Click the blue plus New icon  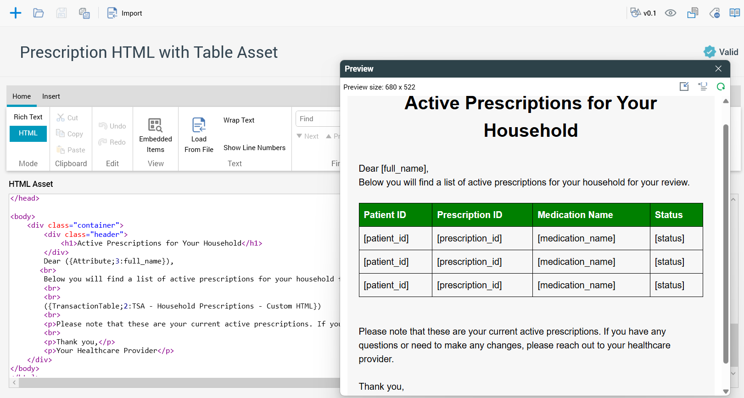(16, 13)
